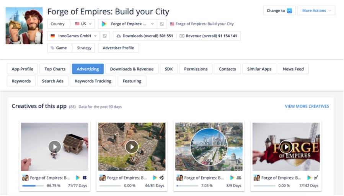Click Unity network icon on second creative card
344x196 pixels.
[162, 178]
